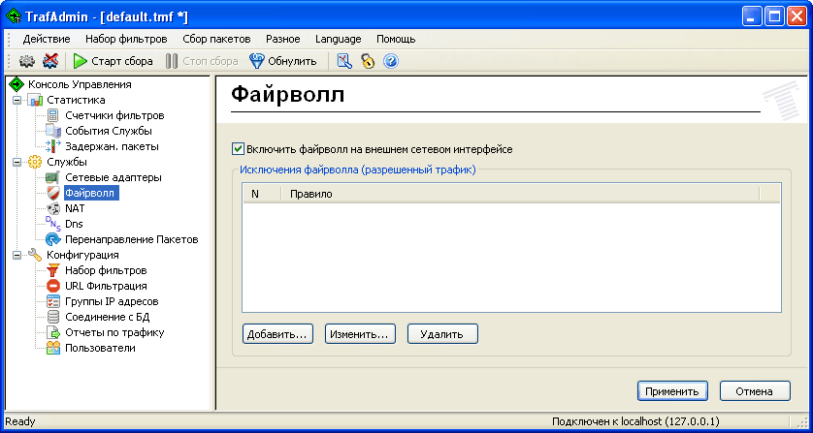The height and width of the screenshot is (433, 813).
Task: Click the Консоль Управления root icon
Action: point(17,84)
